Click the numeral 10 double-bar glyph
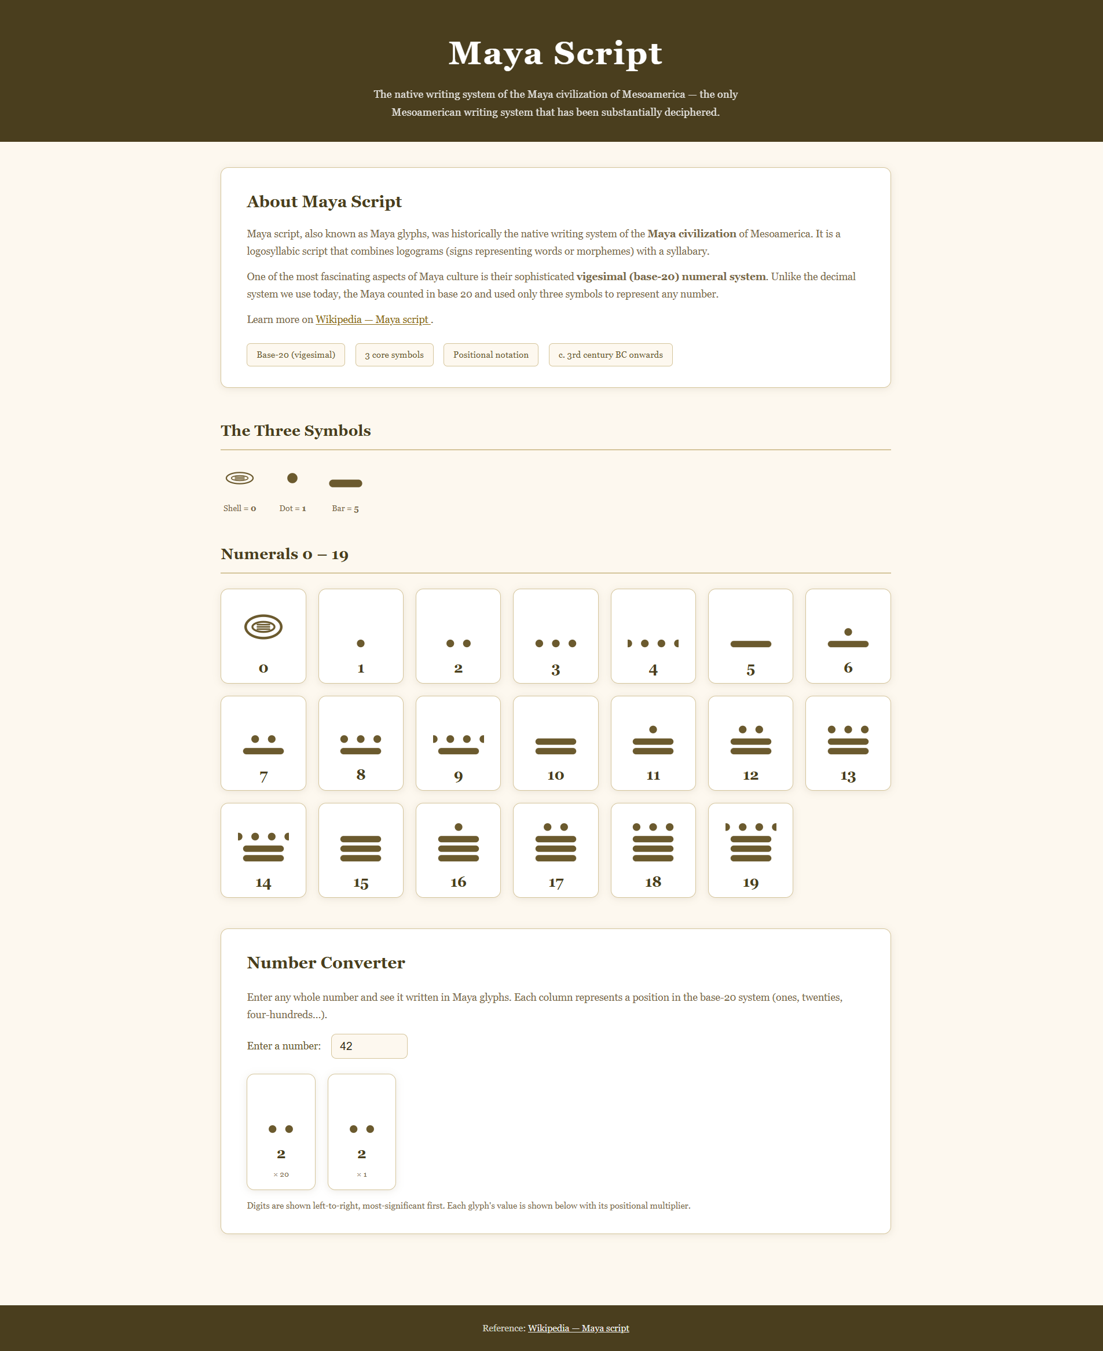The height and width of the screenshot is (1351, 1103). (555, 746)
